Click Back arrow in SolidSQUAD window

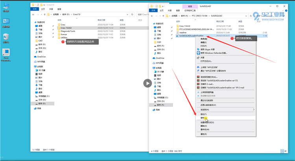[152, 16]
